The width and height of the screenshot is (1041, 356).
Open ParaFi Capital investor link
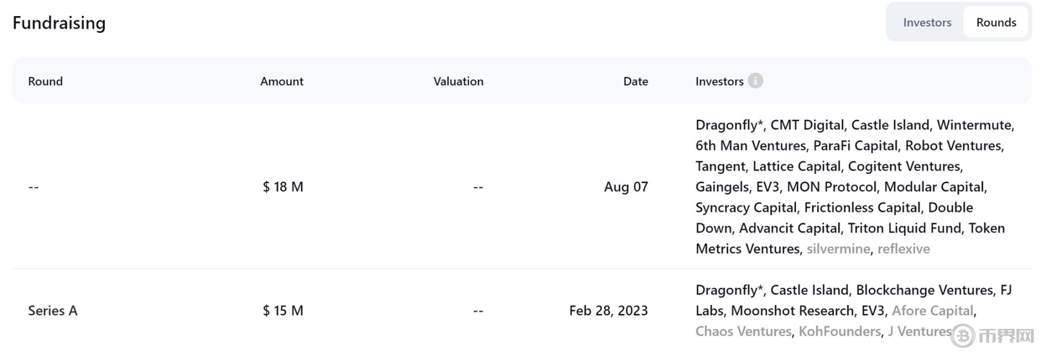click(x=855, y=146)
